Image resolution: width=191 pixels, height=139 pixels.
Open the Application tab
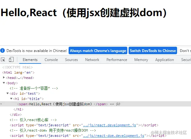pos(164,60)
